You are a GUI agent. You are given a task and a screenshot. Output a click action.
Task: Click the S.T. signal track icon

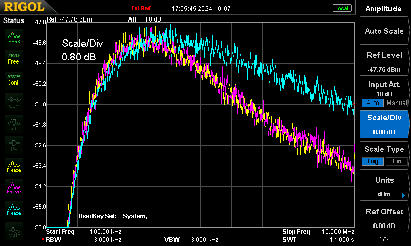[x=14, y=124]
